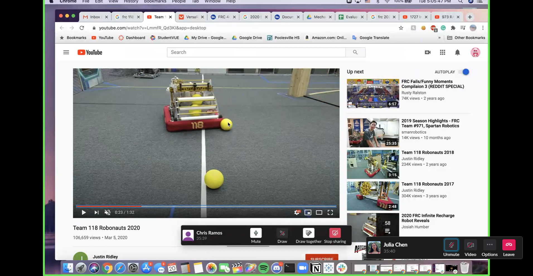Leave the call

click(509, 248)
